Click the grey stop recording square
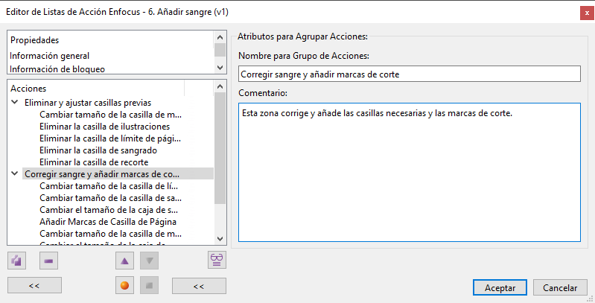This screenshot has width=595, height=303. click(149, 285)
